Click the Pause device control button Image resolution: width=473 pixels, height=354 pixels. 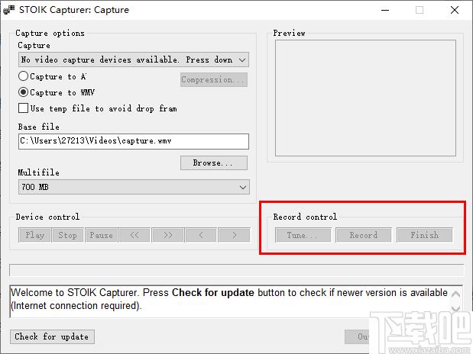coord(102,235)
